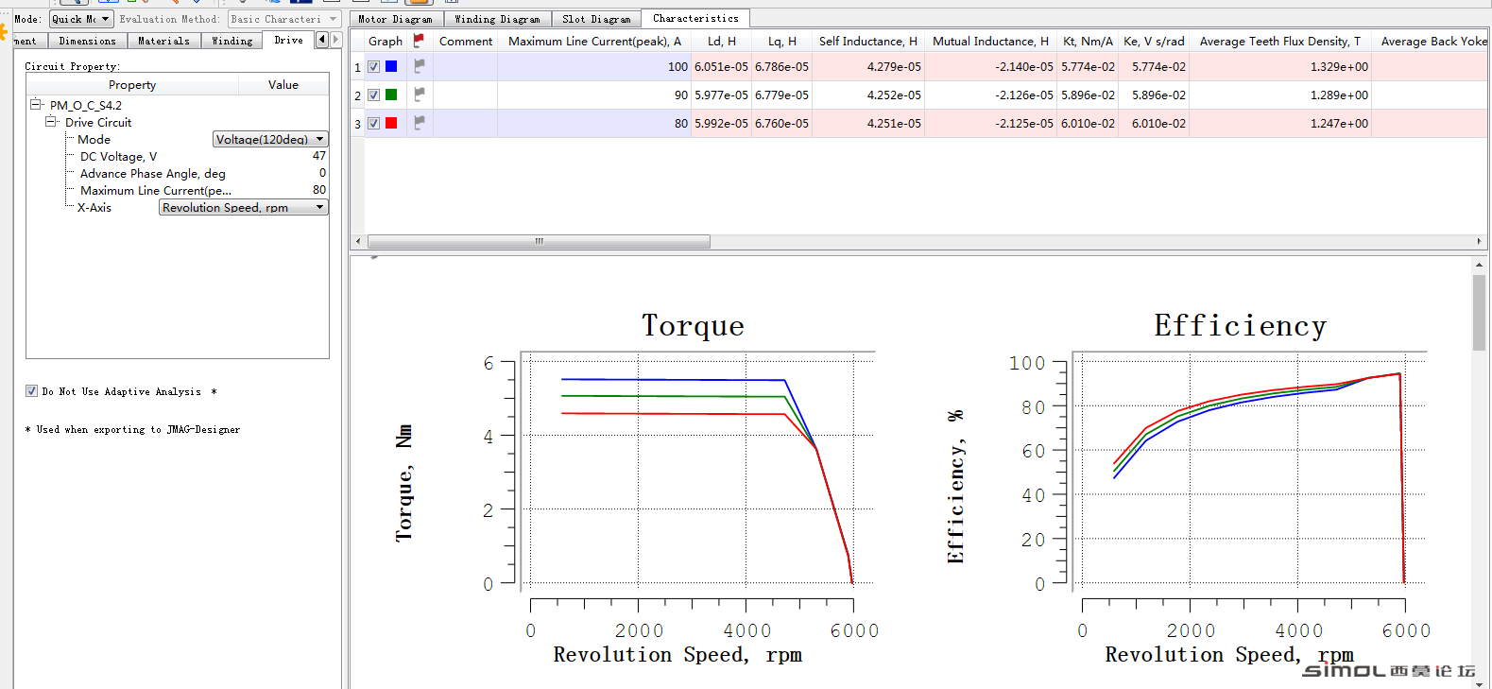The width and height of the screenshot is (1492, 689).
Task: Click the cell showing 100 in row 1
Action: click(594, 66)
